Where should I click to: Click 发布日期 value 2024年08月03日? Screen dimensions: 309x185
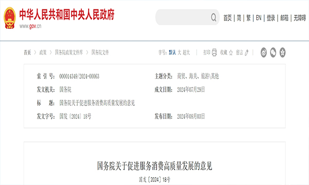click(x=191, y=116)
